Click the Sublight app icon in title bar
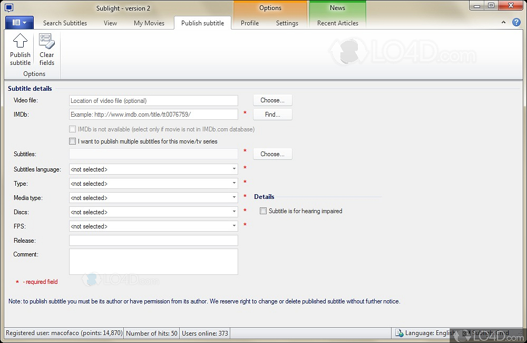527x343 pixels. tap(9, 7)
